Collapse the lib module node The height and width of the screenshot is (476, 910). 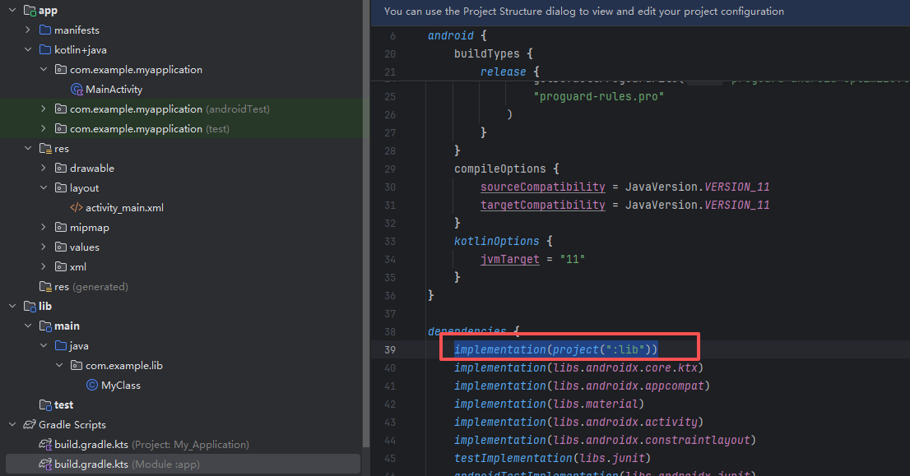[x=12, y=306]
